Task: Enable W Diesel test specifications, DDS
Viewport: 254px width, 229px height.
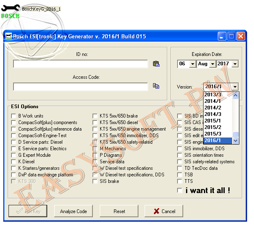Action: [x=95, y=175]
